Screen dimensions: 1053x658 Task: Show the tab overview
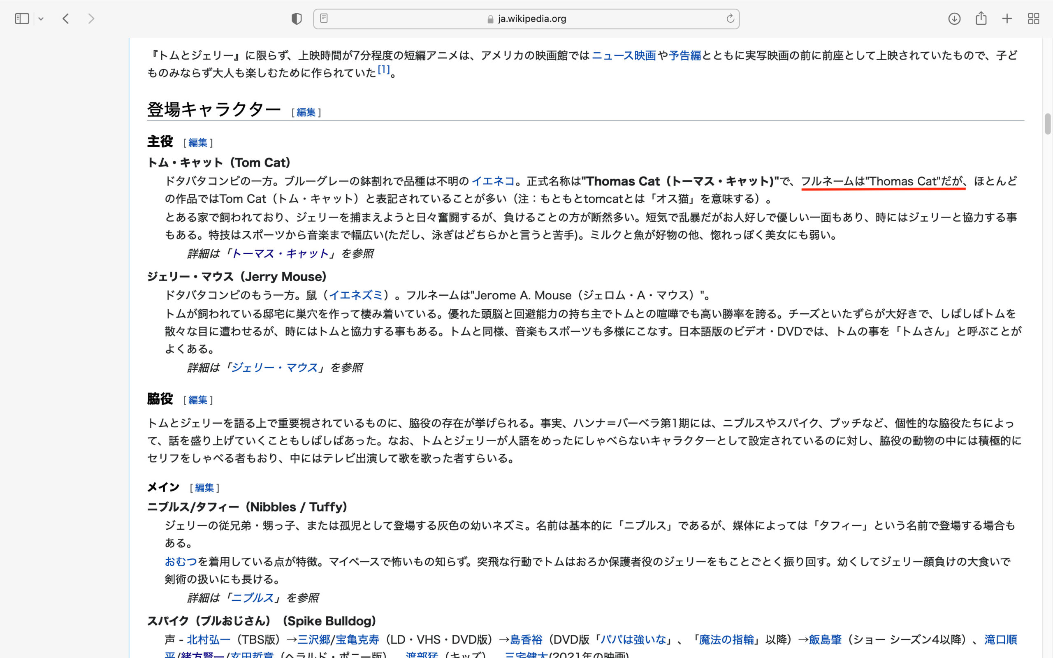(1033, 19)
